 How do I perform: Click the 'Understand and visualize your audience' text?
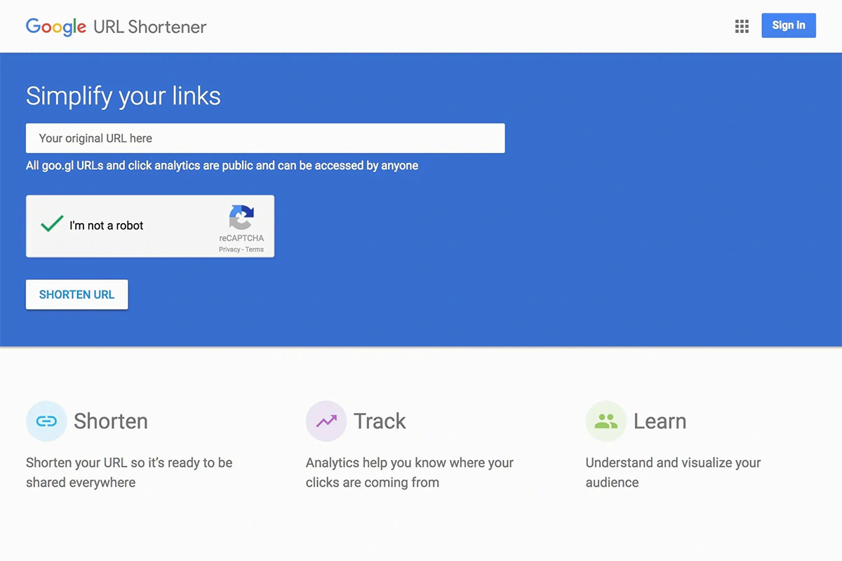coord(674,473)
